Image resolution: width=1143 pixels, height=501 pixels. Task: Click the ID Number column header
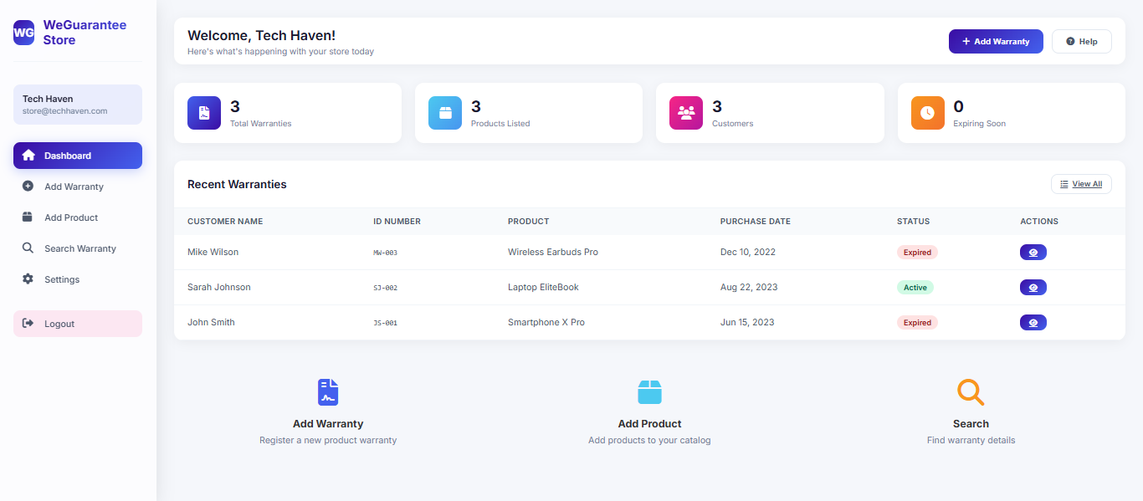pos(397,222)
